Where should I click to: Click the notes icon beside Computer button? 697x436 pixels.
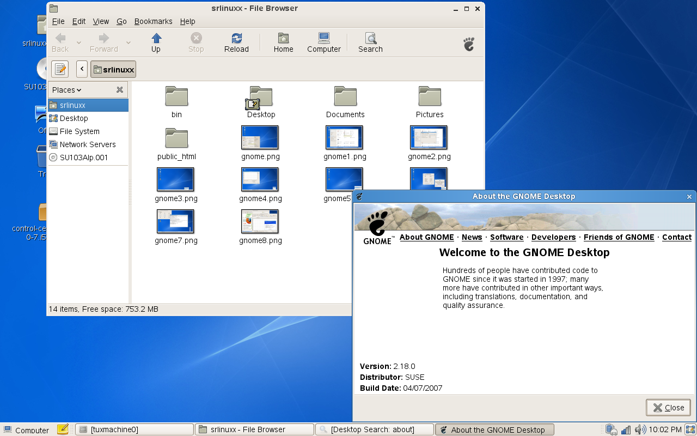pos(63,429)
